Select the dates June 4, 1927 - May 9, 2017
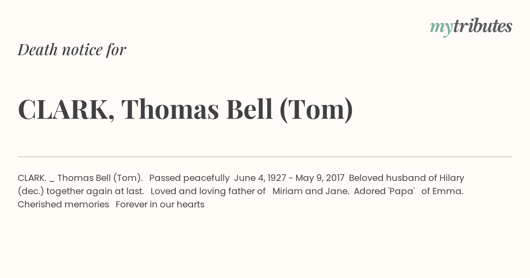This screenshot has height=278, width=530. tap(289, 178)
